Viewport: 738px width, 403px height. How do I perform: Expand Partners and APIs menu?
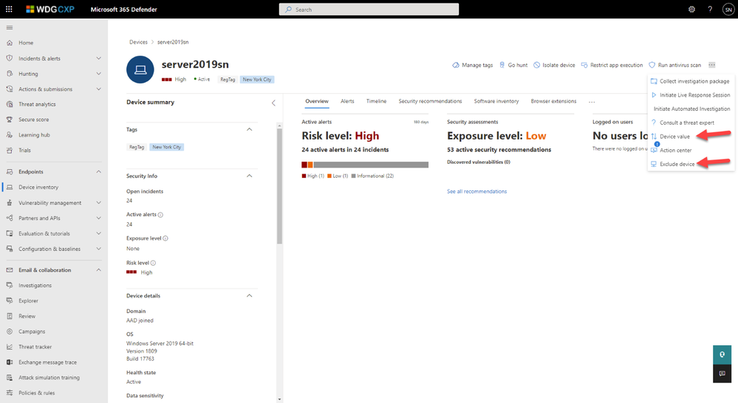click(x=98, y=218)
